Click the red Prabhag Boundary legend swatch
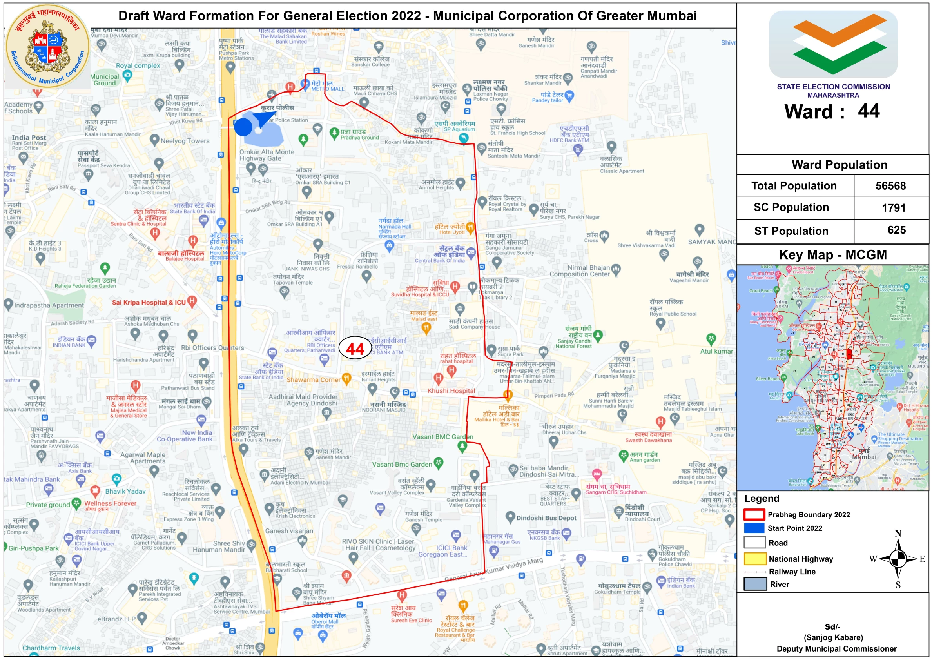The image size is (932, 659). point(754,514)
